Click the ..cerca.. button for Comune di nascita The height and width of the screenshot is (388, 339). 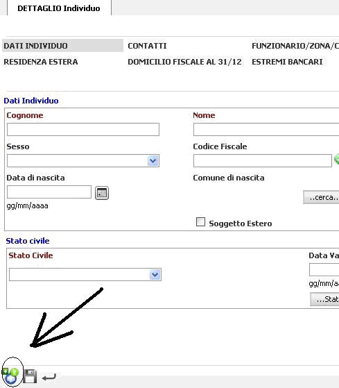click(x=321, y=197)
